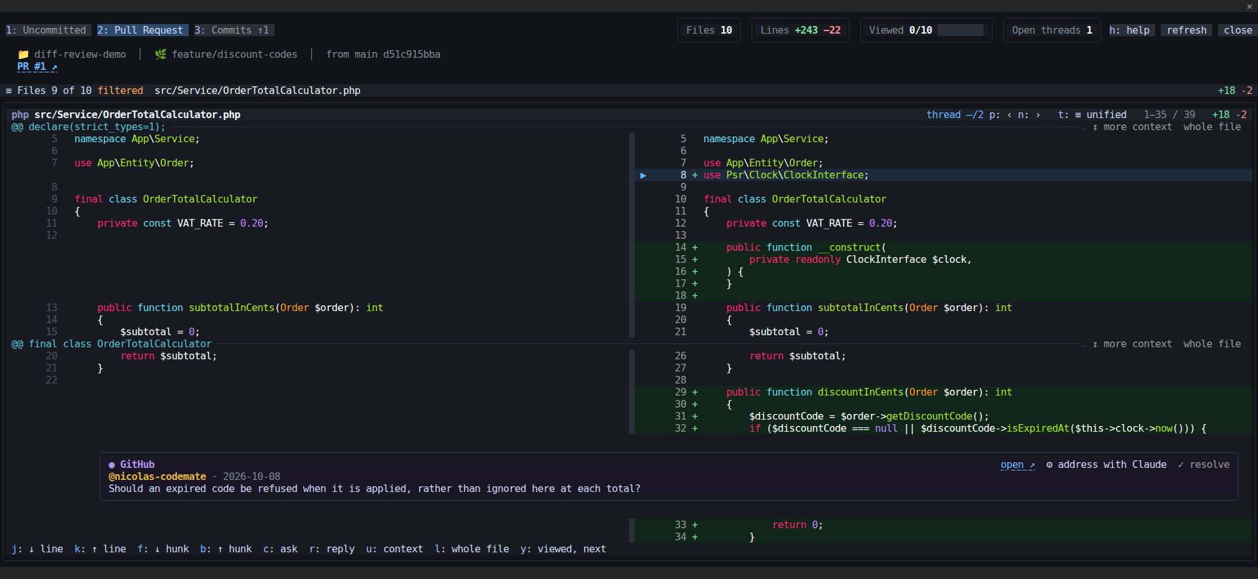Click the 'thread –/2' indicator
Viewport: 1258px width, 579px height.
pyautogui.click(x=955, y=115)
